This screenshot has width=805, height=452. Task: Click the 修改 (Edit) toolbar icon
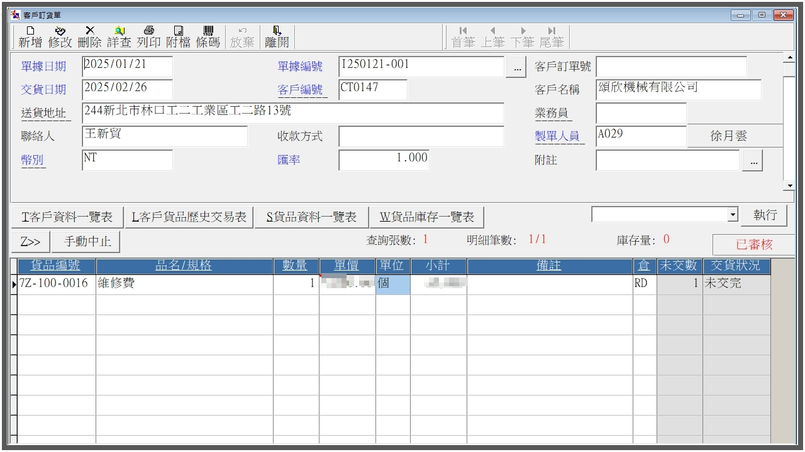point(60,37)
